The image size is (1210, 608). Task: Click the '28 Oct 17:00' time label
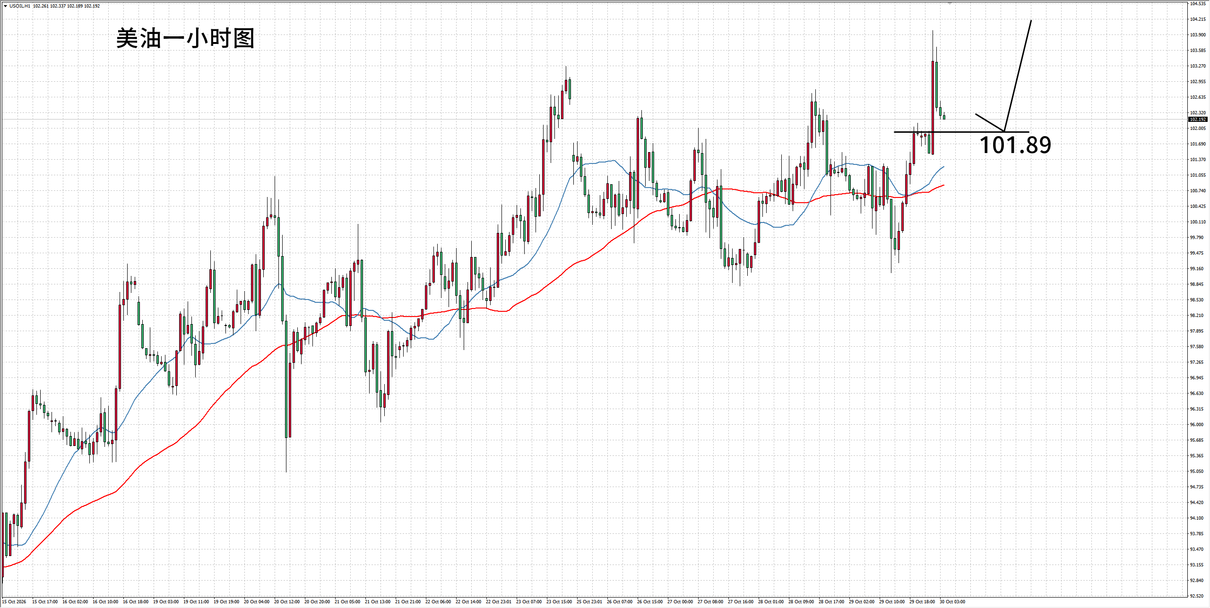click(x=831, y=602)
